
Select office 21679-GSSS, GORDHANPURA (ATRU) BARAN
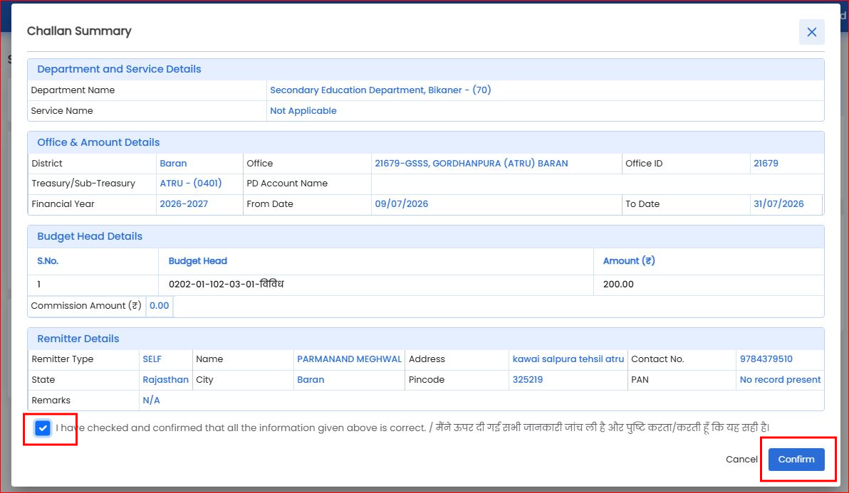pyautogui.click(x=471, y=163)
